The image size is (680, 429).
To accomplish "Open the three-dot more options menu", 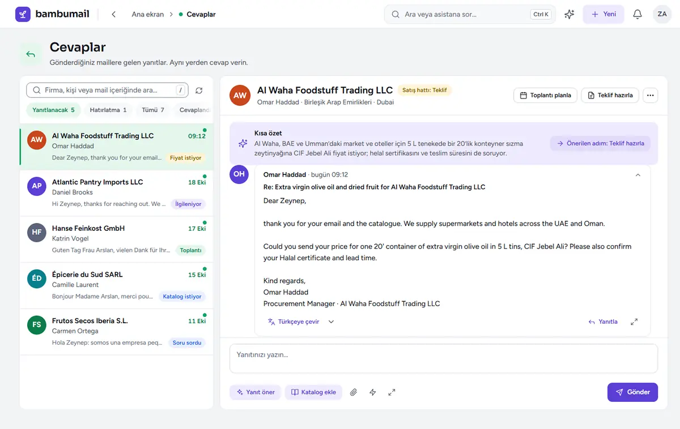I will click(650, 95).
